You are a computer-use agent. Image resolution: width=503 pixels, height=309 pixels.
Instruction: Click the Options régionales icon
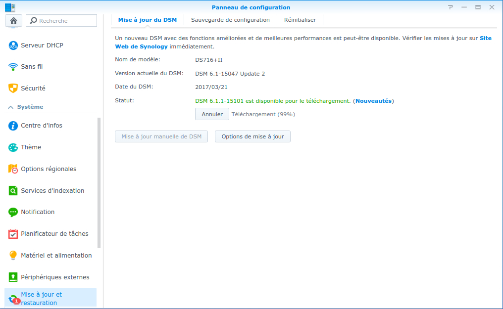pyautogui.click(x=13, y=169)
